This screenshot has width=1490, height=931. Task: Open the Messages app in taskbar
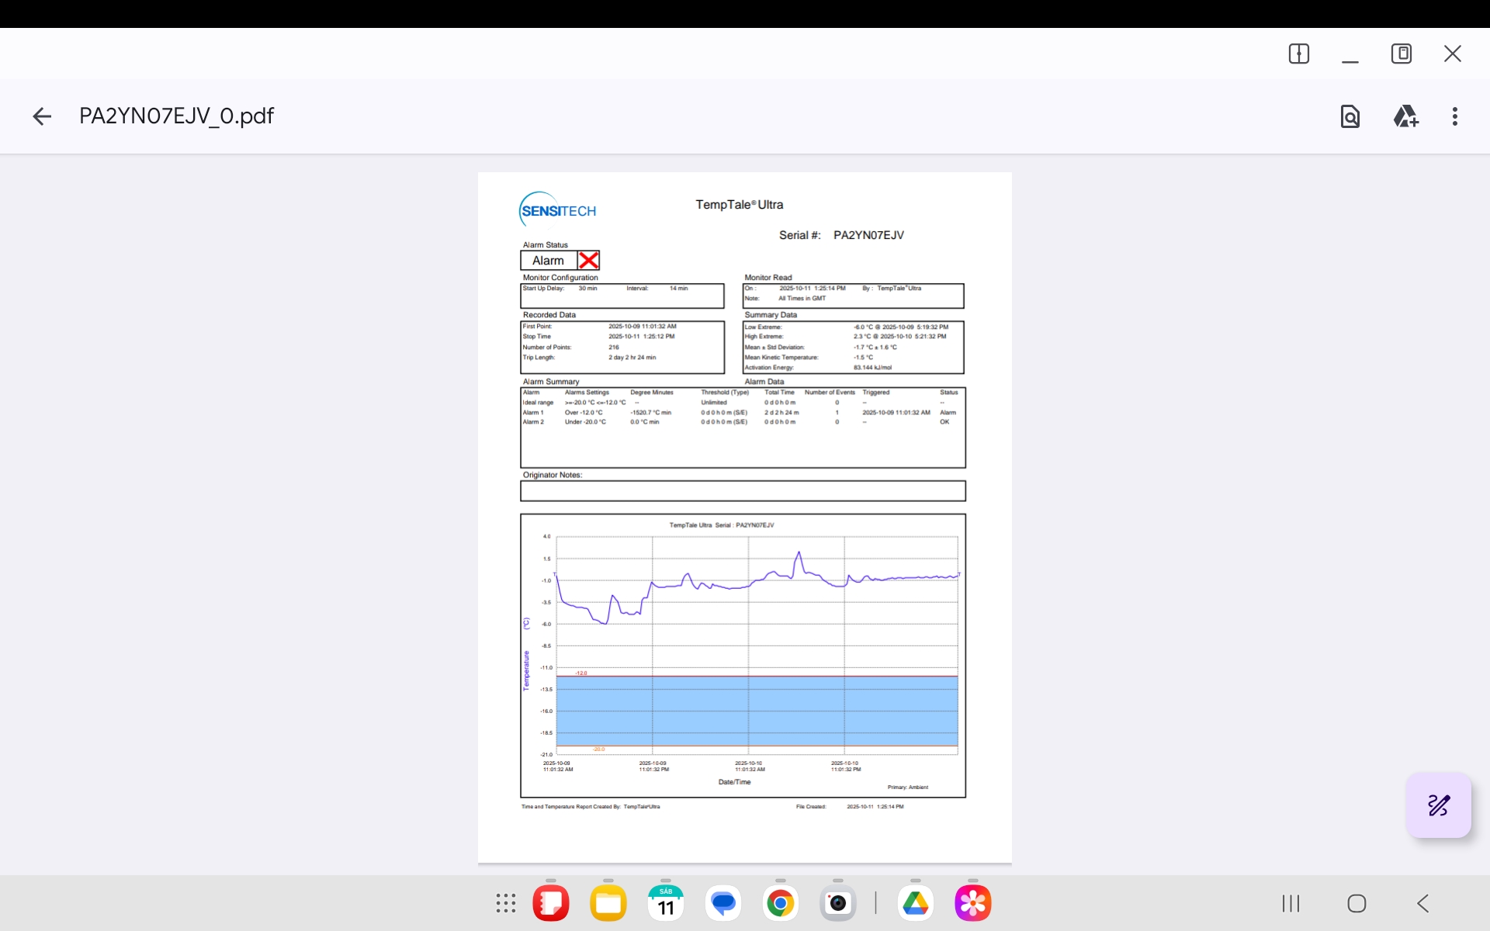pyautogui.click(x=723, y=903)
